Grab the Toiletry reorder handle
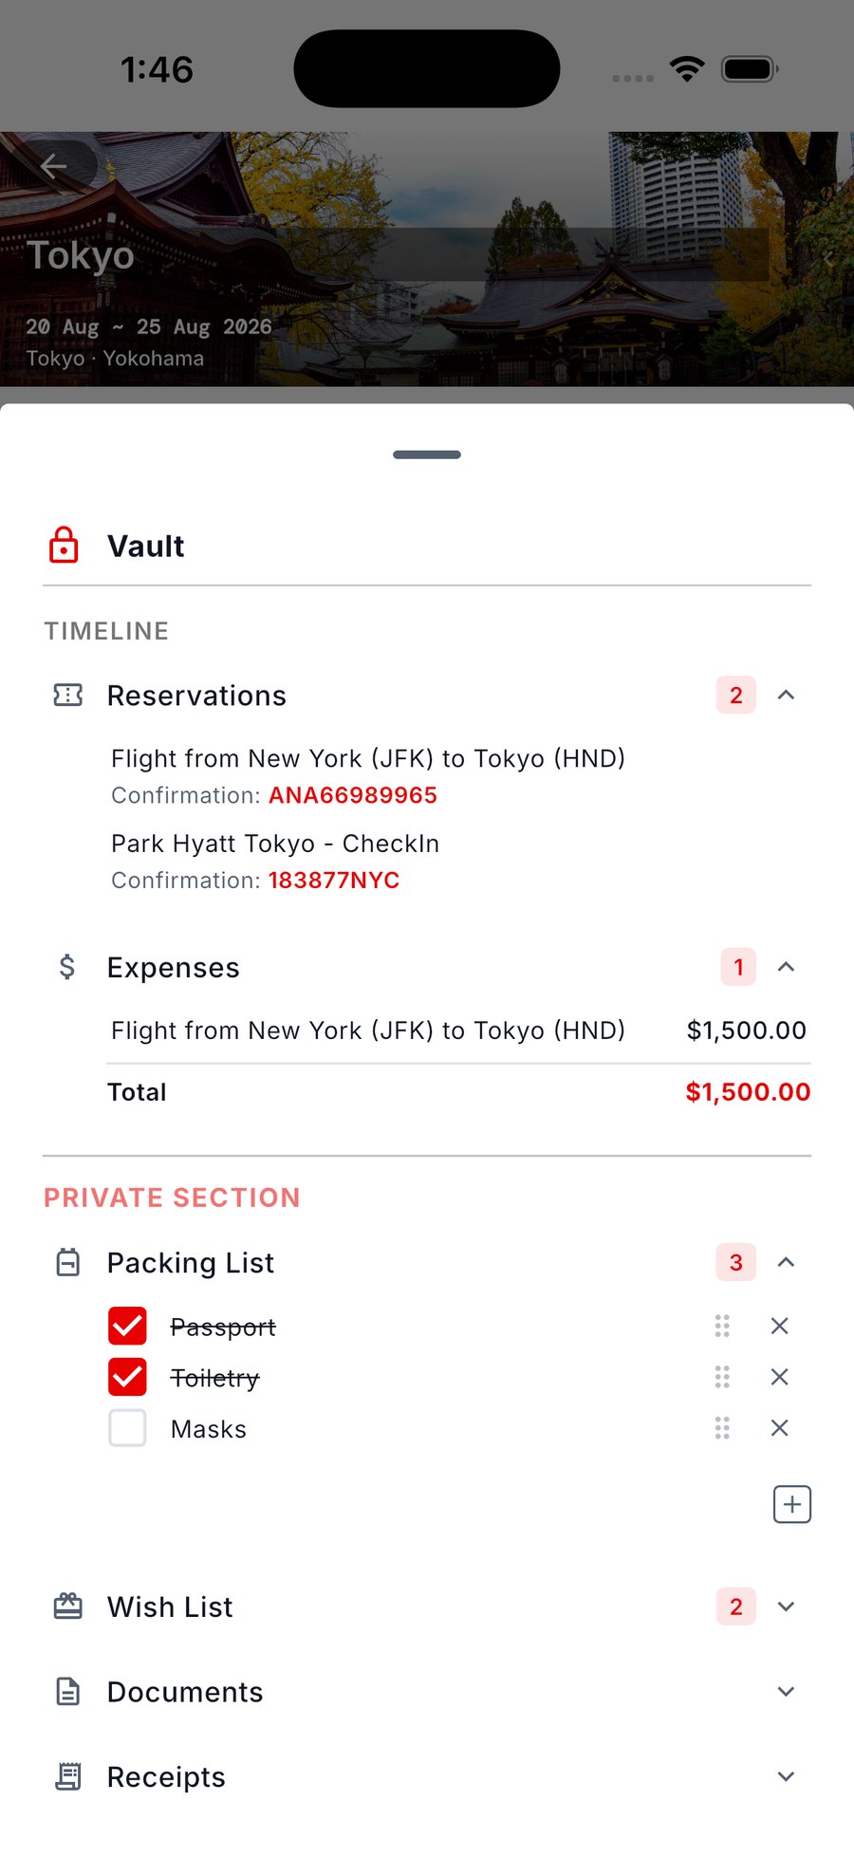854x1857 pixels. click(x=722, y=1377)
